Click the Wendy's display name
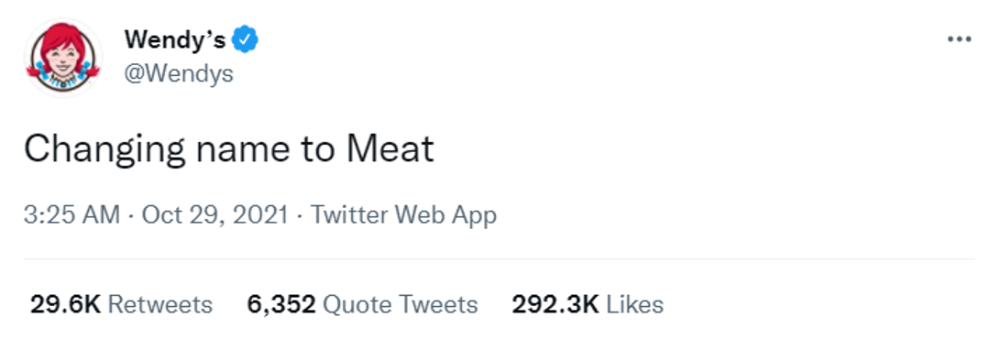 175,40
